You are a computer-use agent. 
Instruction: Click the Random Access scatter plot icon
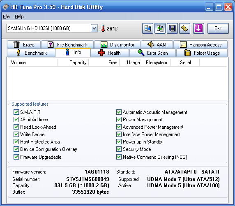183,44
